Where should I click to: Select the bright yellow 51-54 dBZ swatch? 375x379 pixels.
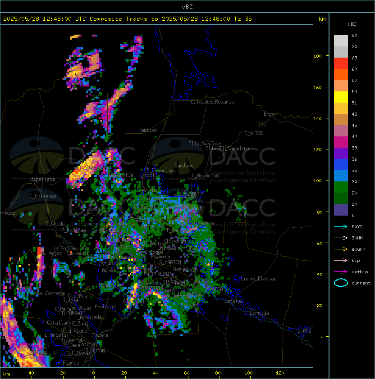[x=341, y=97]
